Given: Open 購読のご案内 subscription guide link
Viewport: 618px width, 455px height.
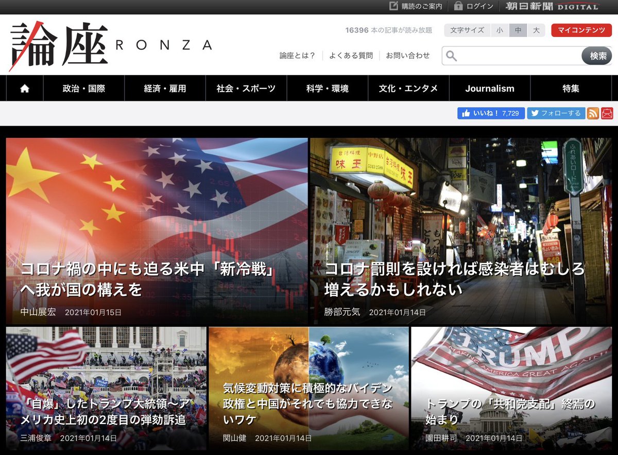Looking at the screenshot, I should coord(415,6).
